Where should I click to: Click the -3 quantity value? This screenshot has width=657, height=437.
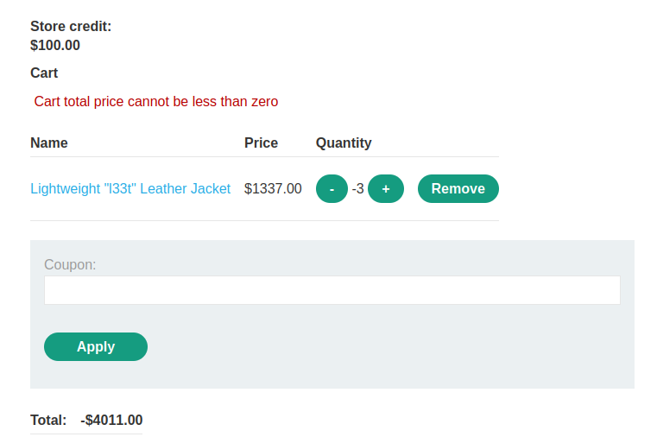[x=357, y=188]
